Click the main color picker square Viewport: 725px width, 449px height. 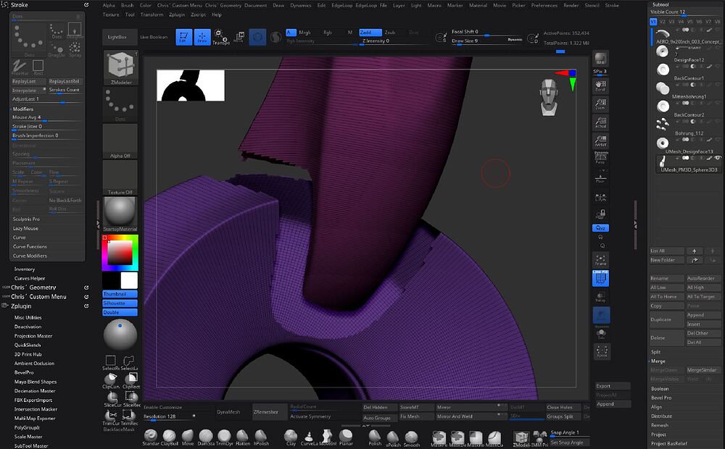(x=120, y=252)
